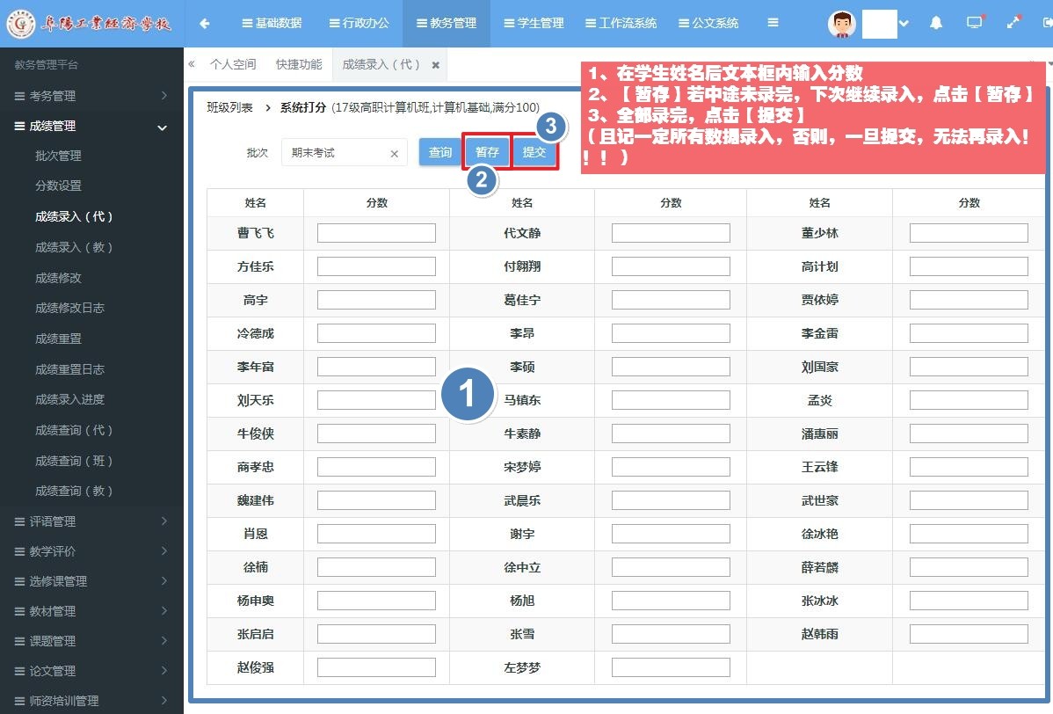Open the notification bell
This screenshot has height=714, width=1053.
(936, 24)
